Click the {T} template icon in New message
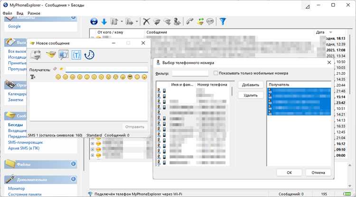 76,55
